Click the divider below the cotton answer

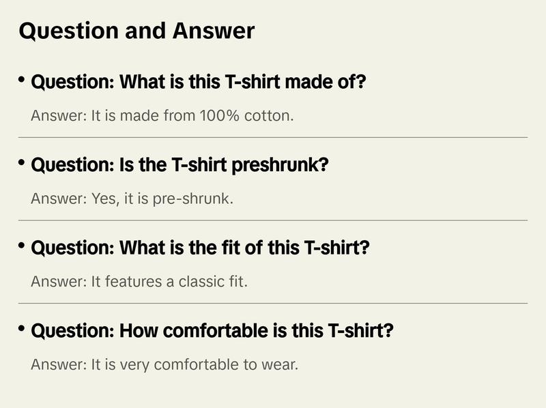pos(273,137)
